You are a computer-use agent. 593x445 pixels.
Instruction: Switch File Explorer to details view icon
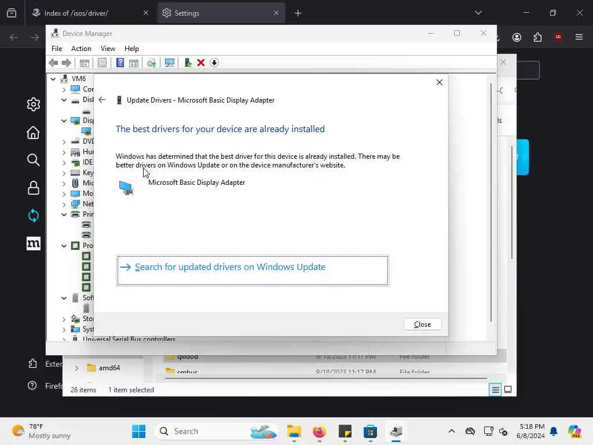pos(495,389)
